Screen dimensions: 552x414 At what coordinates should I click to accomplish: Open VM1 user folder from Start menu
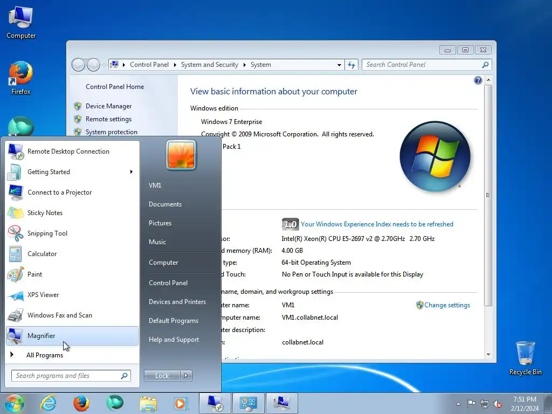[155, 185]
